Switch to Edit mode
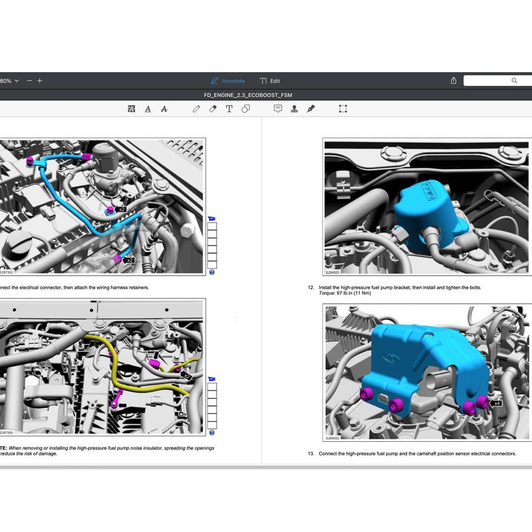Image resolution: width=532 pixels, height=532 pixels. tap(270, 81)
